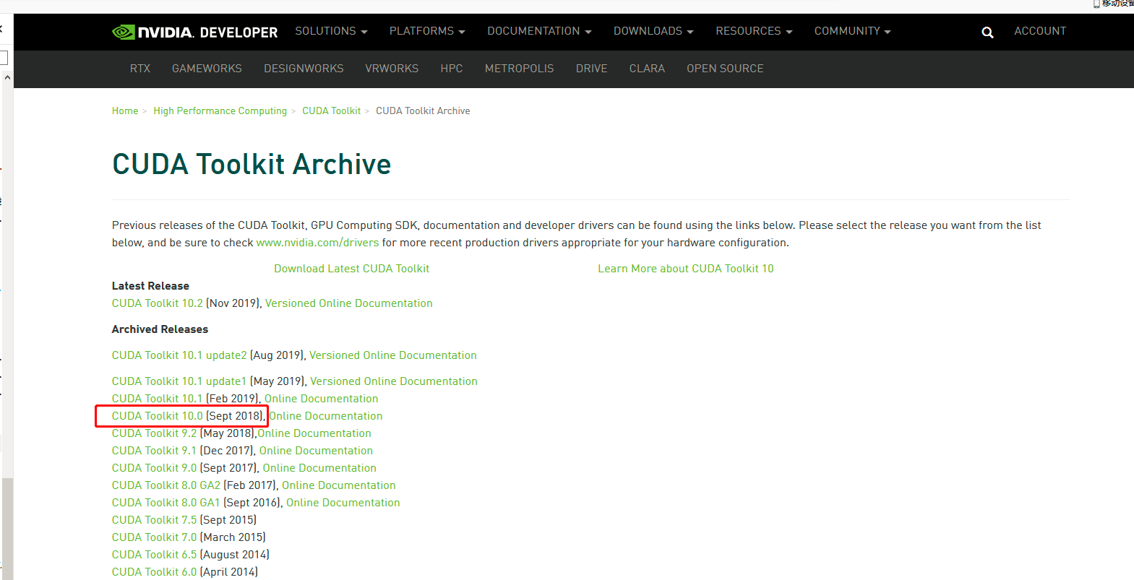This screenshot has height=580, width=1134.
Task: Open Online Documentation for CUDA 10.1
Action: [x=321, y=399]
